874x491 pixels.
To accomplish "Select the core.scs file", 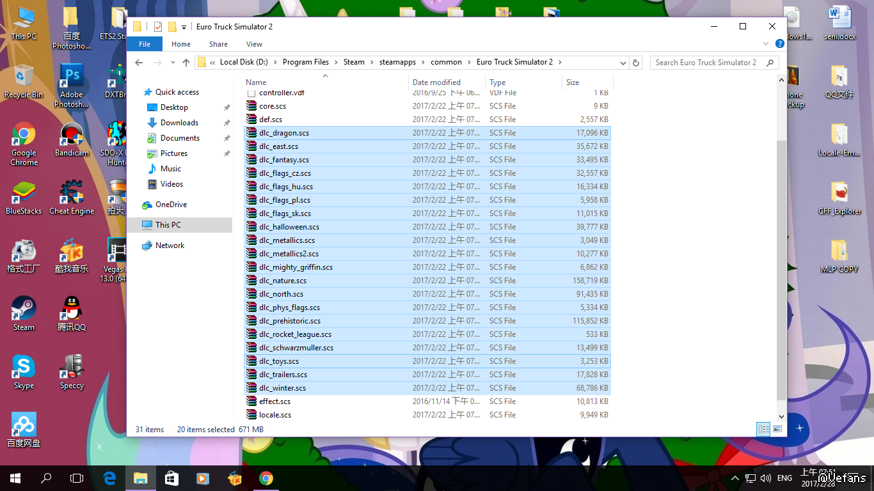I will 427,106.
